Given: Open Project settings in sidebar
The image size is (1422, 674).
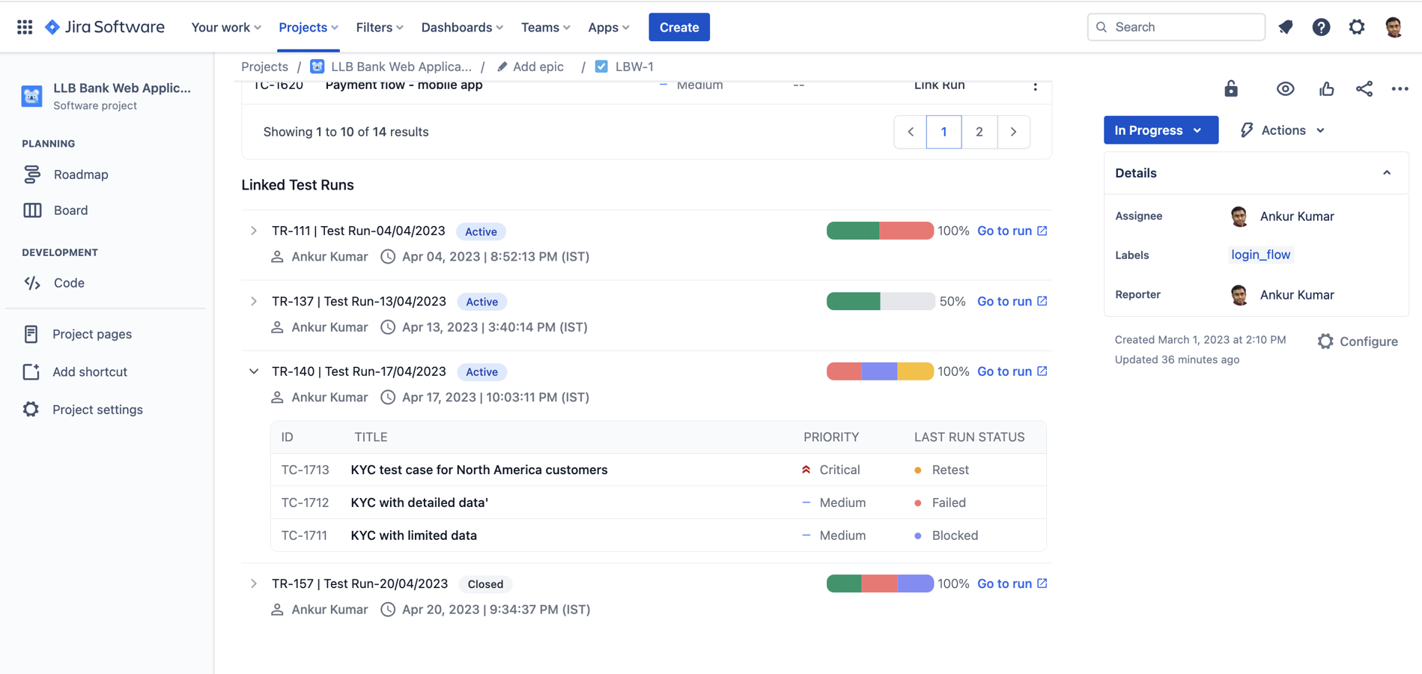Looking at the screenshot, I should click(97, 410).
